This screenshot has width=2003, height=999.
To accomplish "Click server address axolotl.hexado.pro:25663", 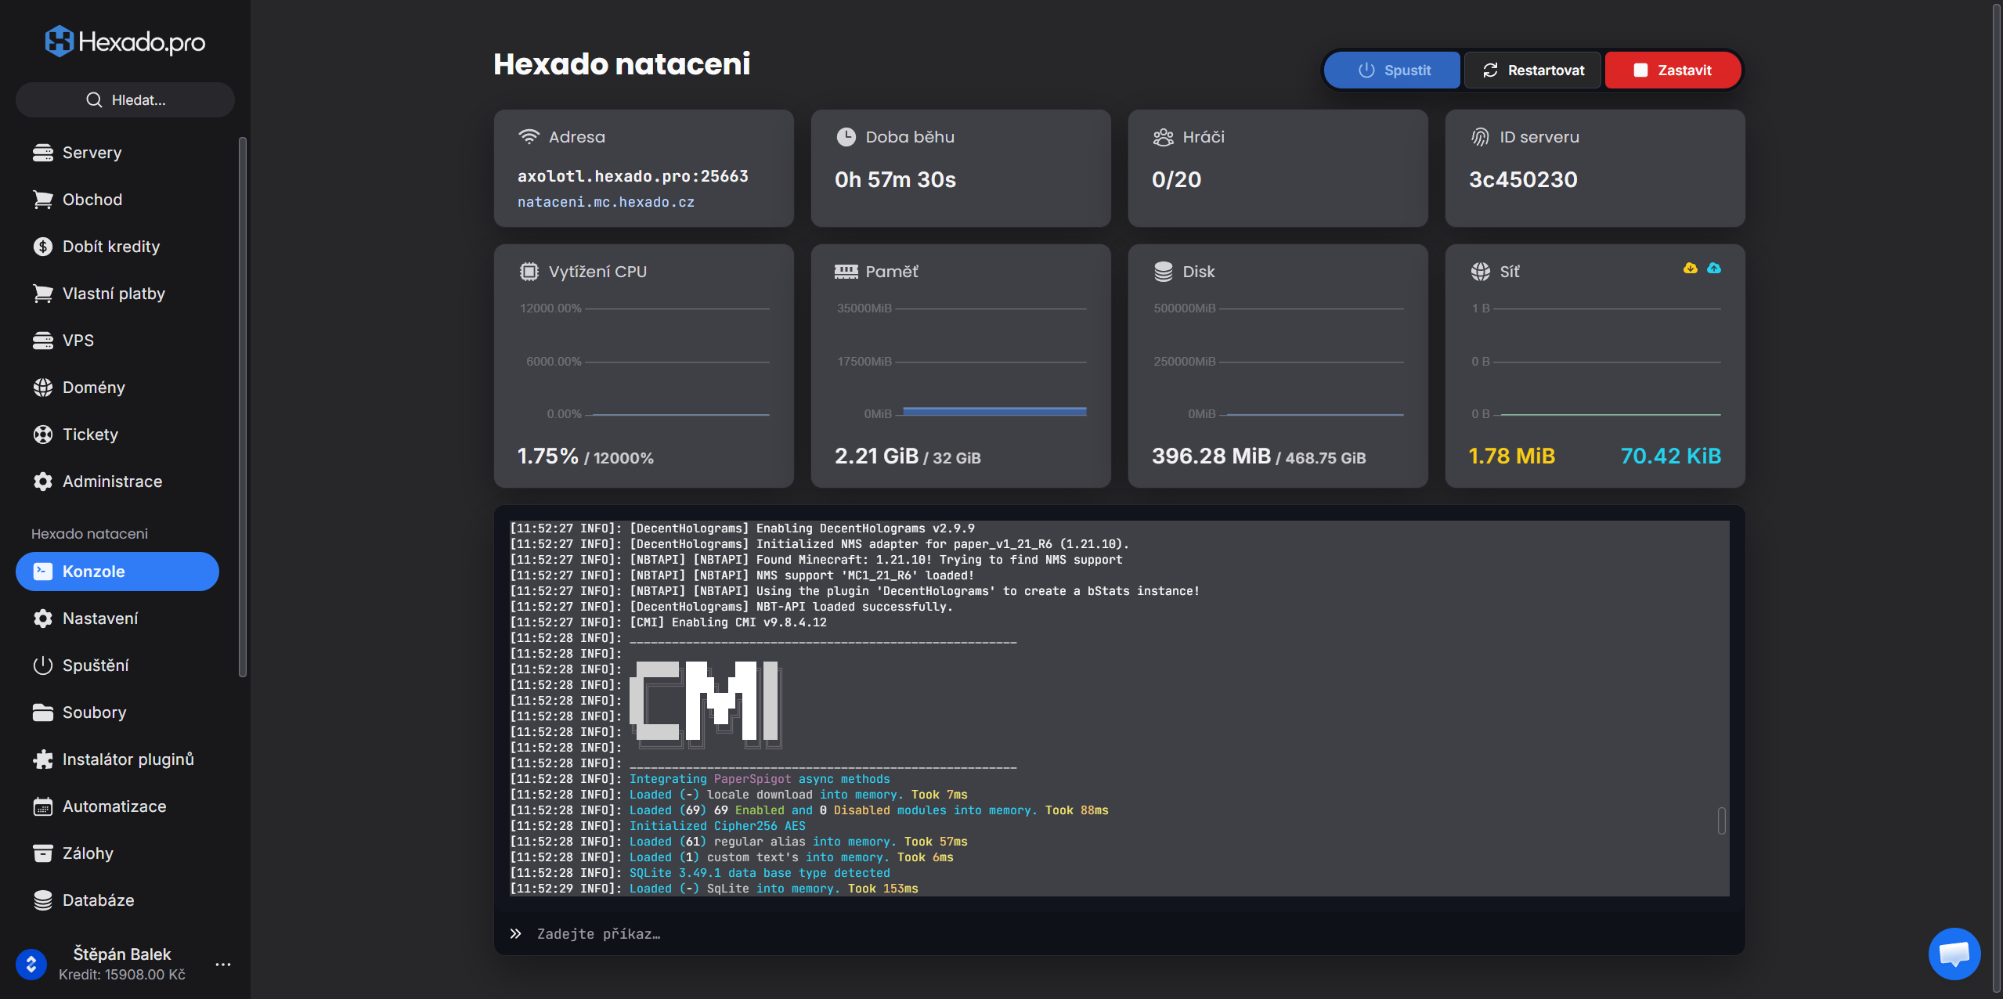I will pos(633,176).
